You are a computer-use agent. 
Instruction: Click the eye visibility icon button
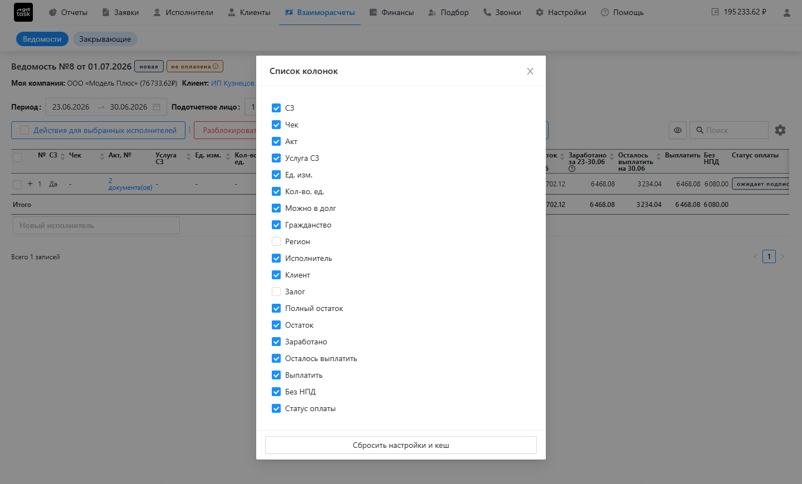[x=678, y=130]
